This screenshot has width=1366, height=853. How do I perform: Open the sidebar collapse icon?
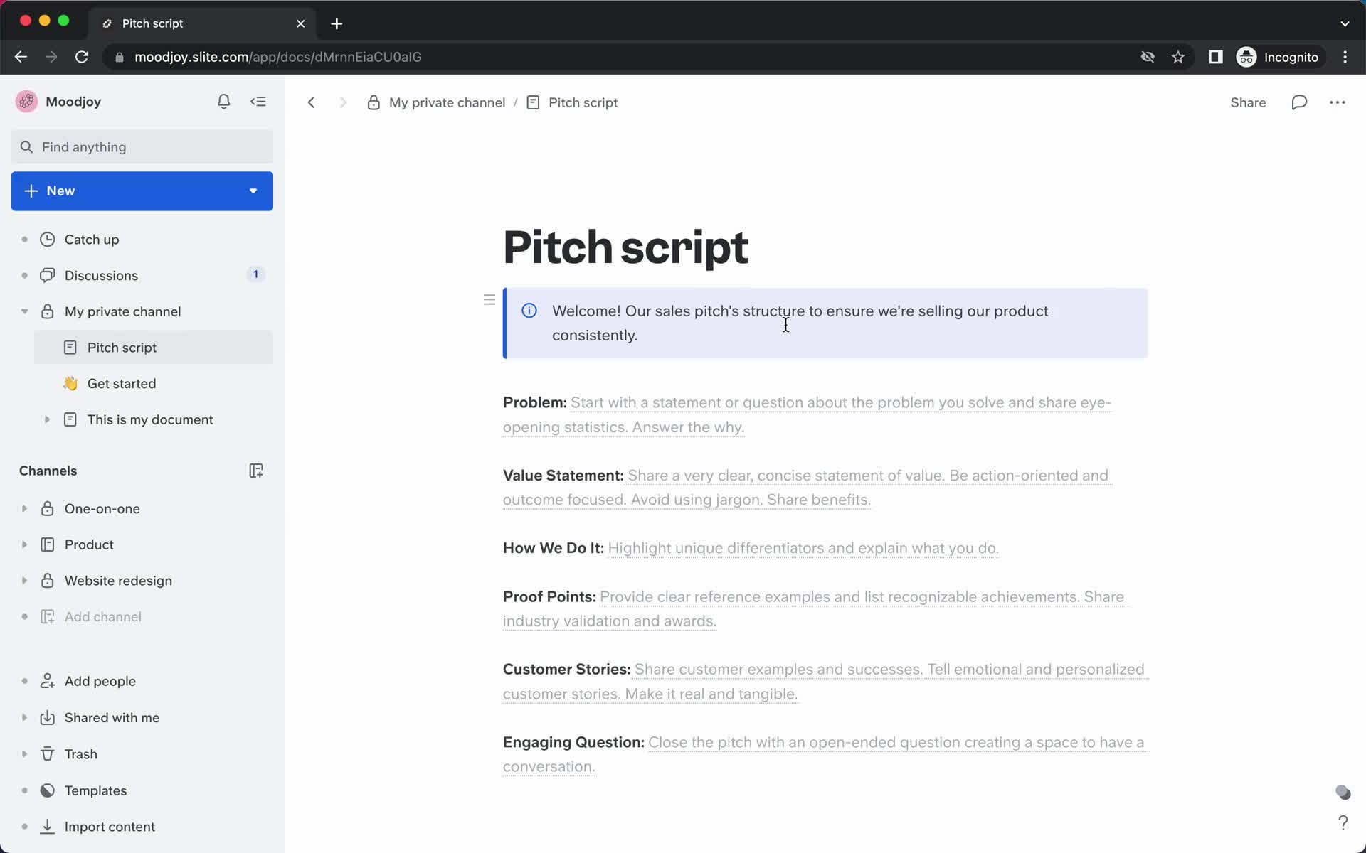click(259, 101)
